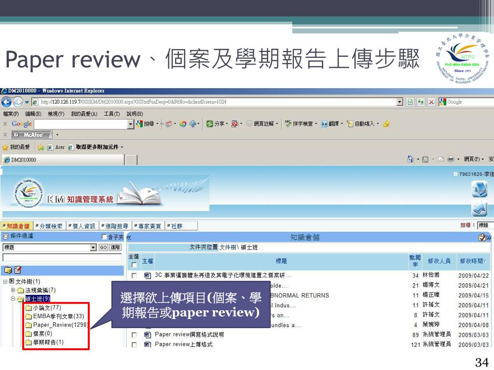This screenshot has width=494, height=370.
Task: Click the GO filter button
Action: (x=103, y=247)
